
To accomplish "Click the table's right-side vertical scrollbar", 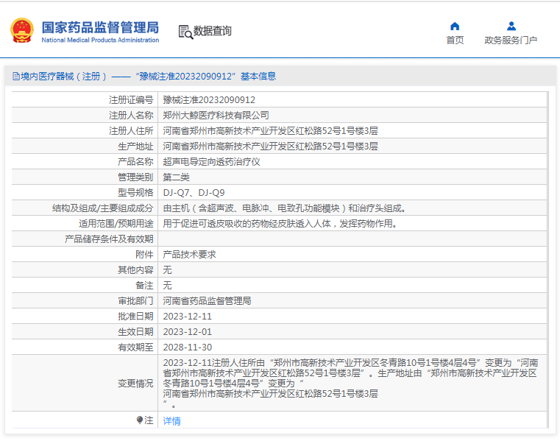I will pyautogui.click(x=552, y=258).
